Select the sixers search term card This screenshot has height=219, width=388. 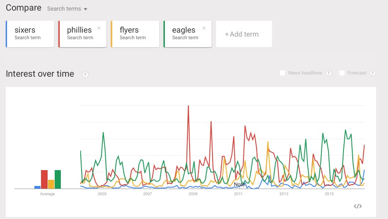click(x=30, y=34)
